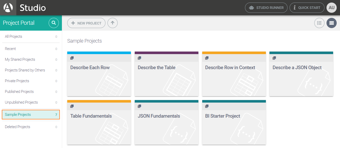Open Deleted Projects list

click(18, 127)
